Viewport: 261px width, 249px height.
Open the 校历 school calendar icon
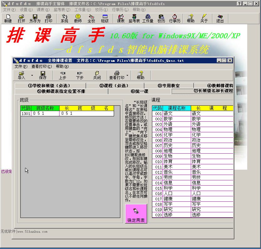coord(161,18)
